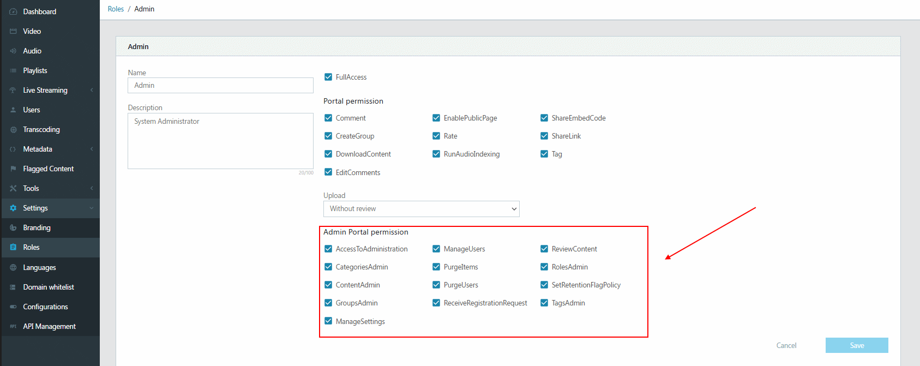920x366 pixels.
Task: Click the Live Streaming antenna icon
Action: [13, 90]
